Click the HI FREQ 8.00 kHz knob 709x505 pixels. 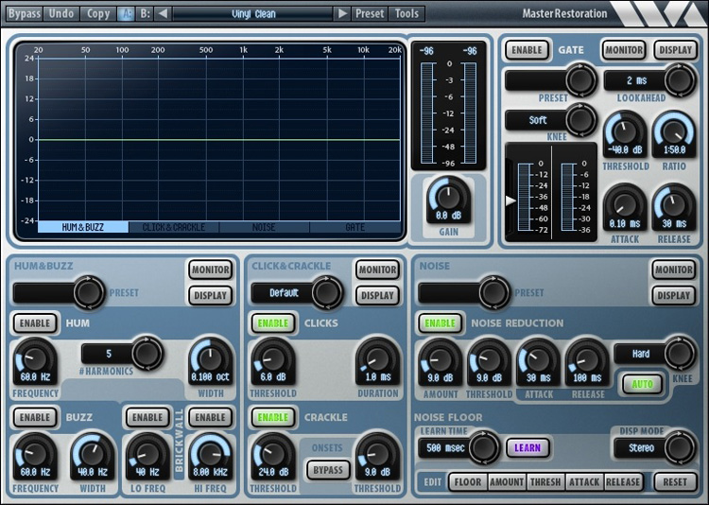click(210, 456)
